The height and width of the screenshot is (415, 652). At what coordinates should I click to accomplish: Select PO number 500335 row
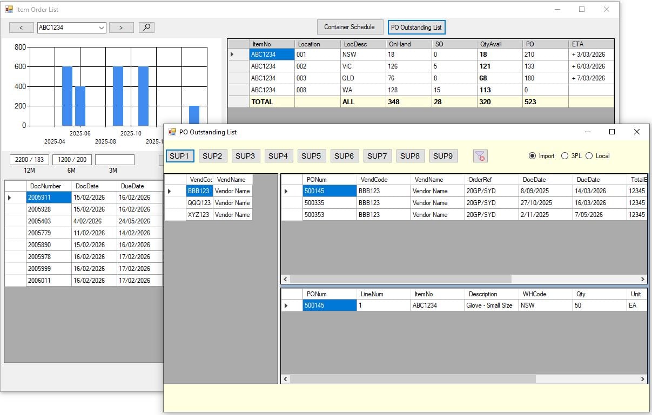pos(330,203)
